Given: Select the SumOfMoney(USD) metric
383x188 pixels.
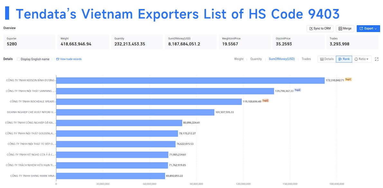Looking at the screenshot, I should [x=282, y=59].
